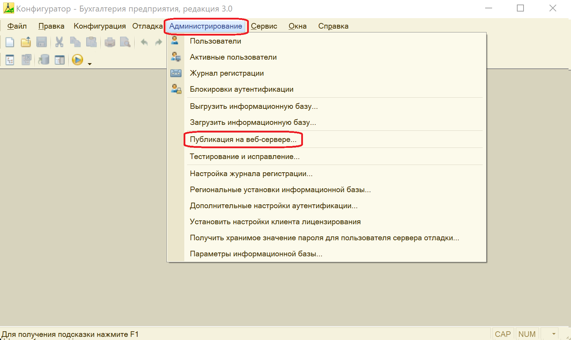Click the Save floppy disk icon

point(42,42)
